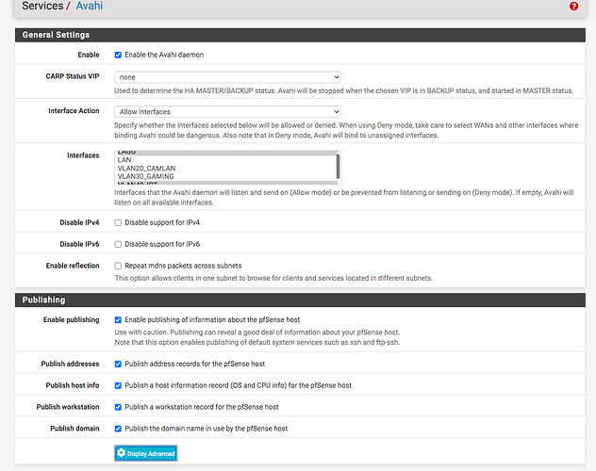This screenshot has width=596, height=471.
Task: Select VLAN30_GAMING in the Interfaces list
Action: pos(225,176)
